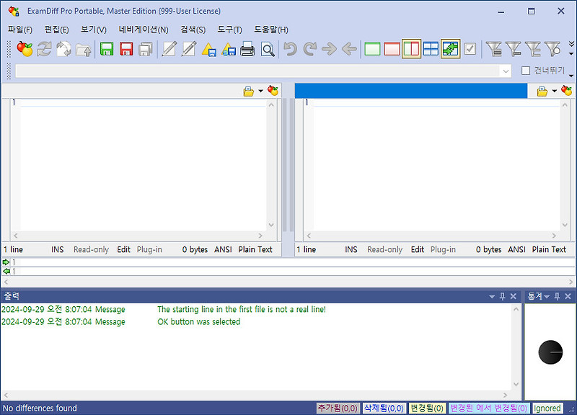Click the Save all stacked disks icon

pyautogui.click(x=146, y=49)
